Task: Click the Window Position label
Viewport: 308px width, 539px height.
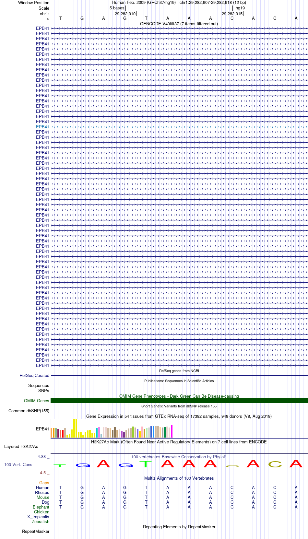Action: (x=34, y=3)
